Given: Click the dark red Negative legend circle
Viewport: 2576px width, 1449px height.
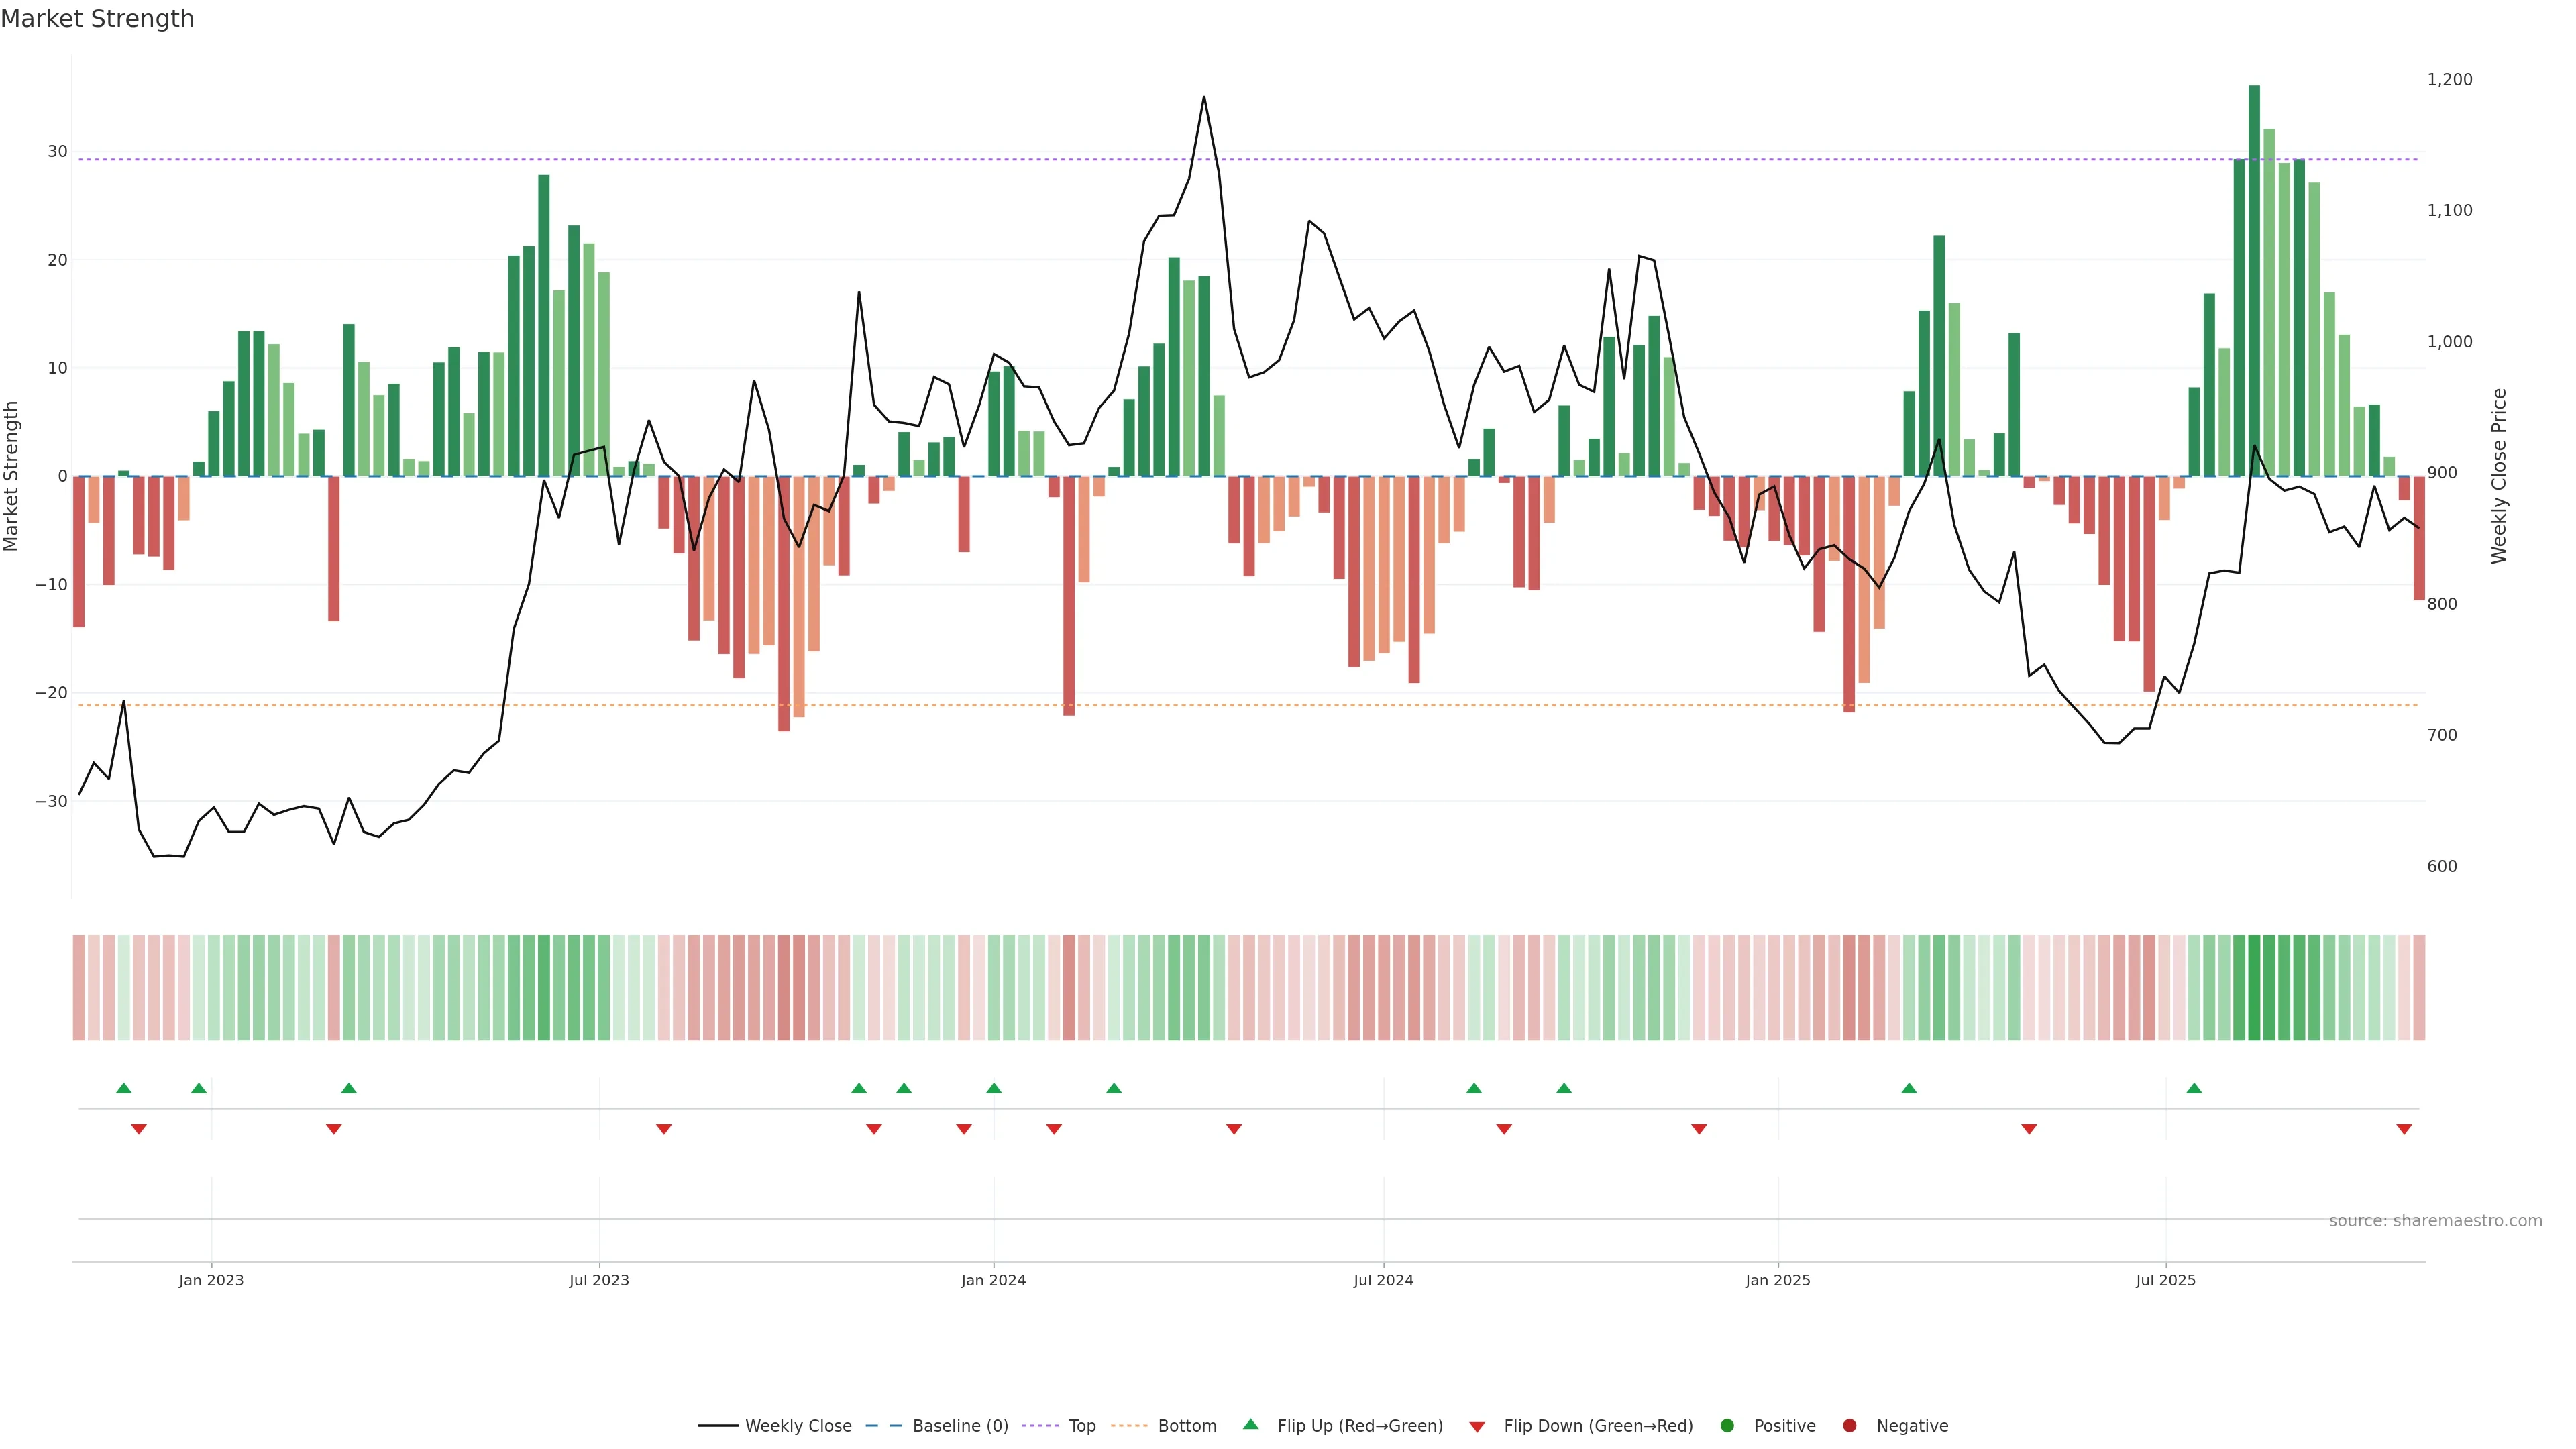Looking at the screenshot, I should pos(1849,1426).
